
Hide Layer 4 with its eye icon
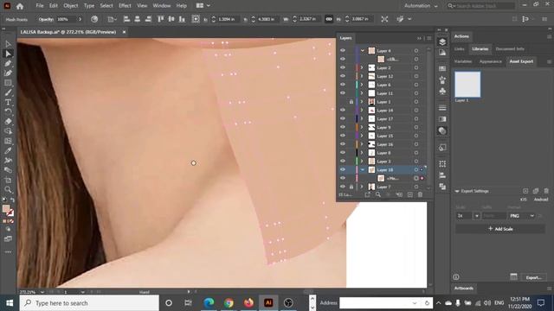(x=343, y=50)
